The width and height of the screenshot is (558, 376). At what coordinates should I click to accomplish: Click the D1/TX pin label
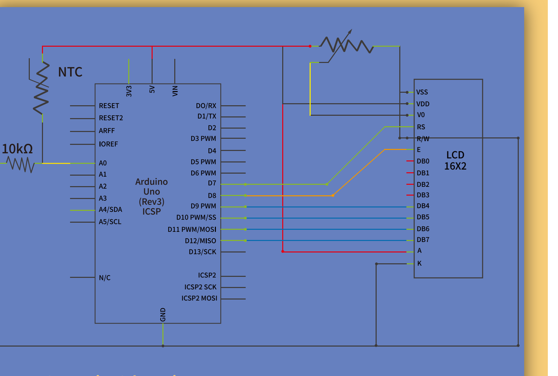click(207, 116)
